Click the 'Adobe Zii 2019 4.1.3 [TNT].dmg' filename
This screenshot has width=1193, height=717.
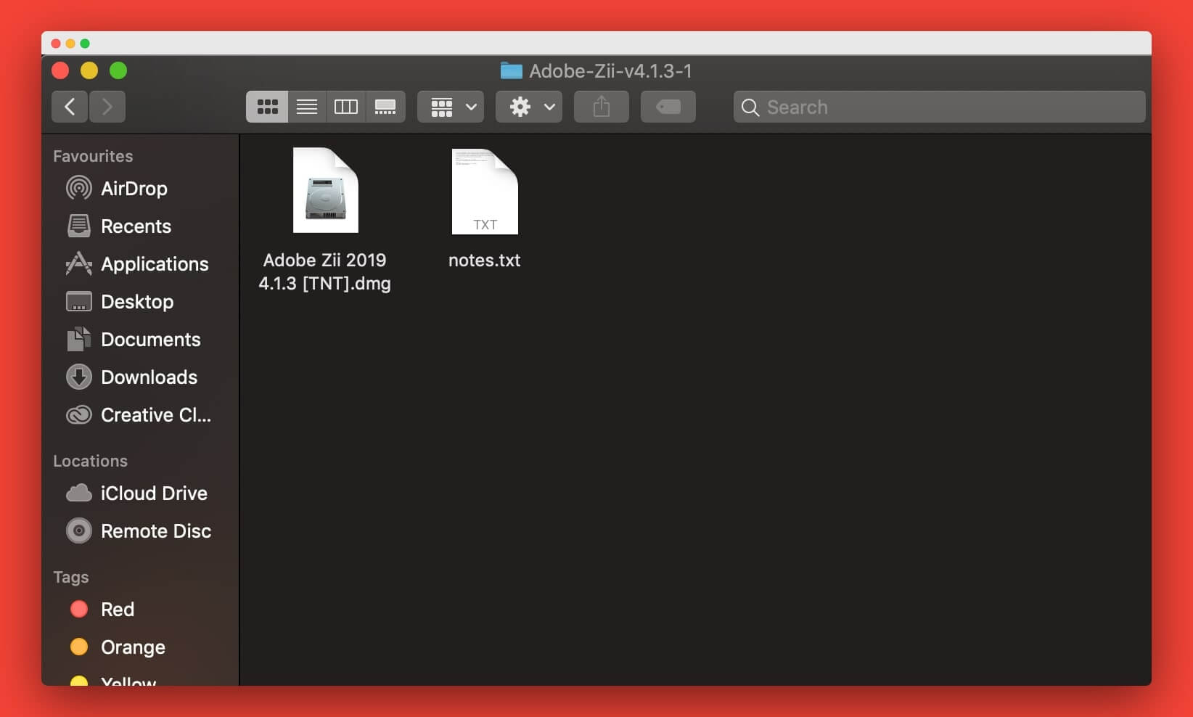325,271
